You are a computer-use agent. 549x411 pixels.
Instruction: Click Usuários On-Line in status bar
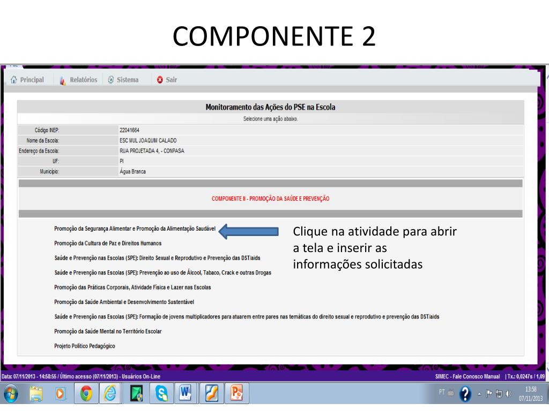(141, 376)
